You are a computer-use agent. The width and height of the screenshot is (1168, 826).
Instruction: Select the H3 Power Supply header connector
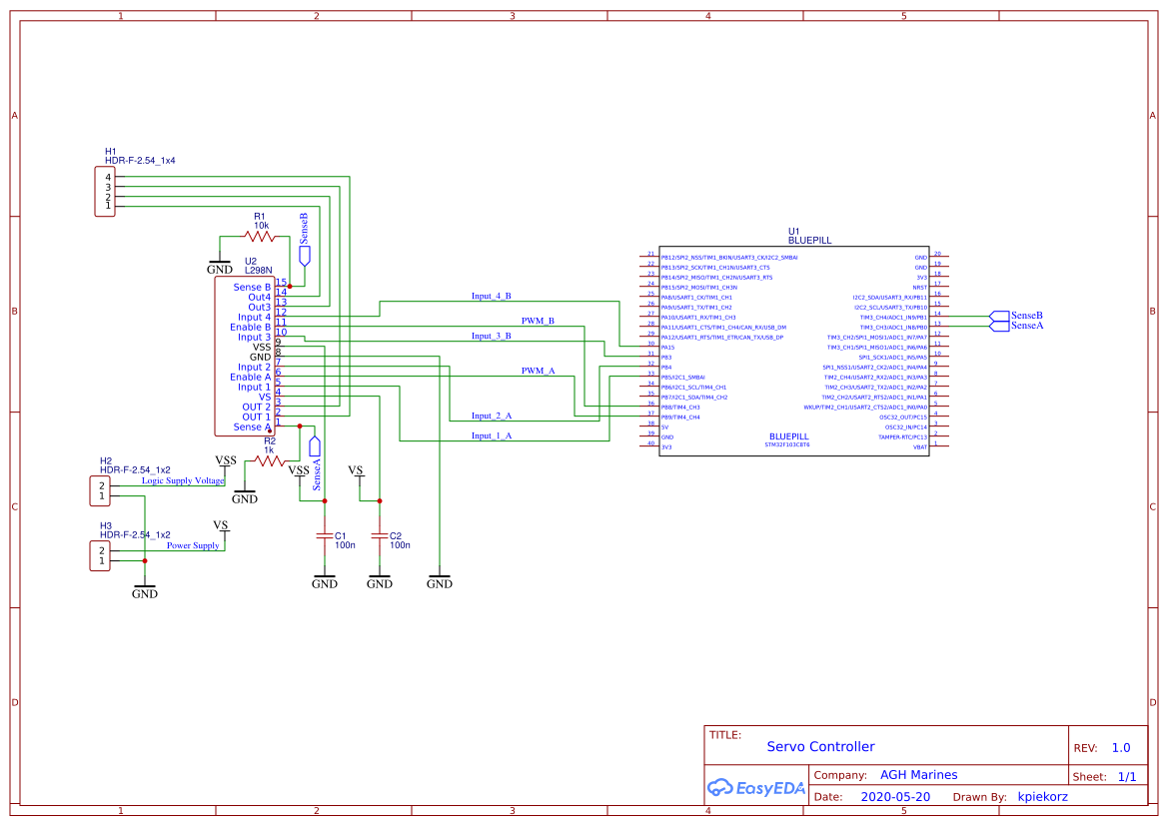tap(99, 554)
